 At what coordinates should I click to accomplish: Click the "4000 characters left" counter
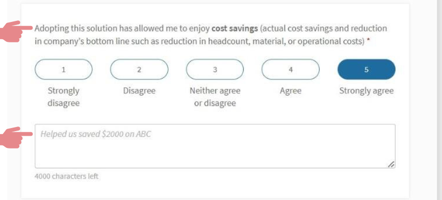(x=66, y=177)
